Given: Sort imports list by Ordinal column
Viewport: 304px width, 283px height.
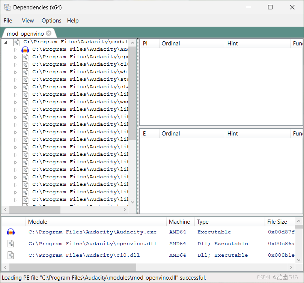Looking at the screenshot, I should [x=192, y=44].
